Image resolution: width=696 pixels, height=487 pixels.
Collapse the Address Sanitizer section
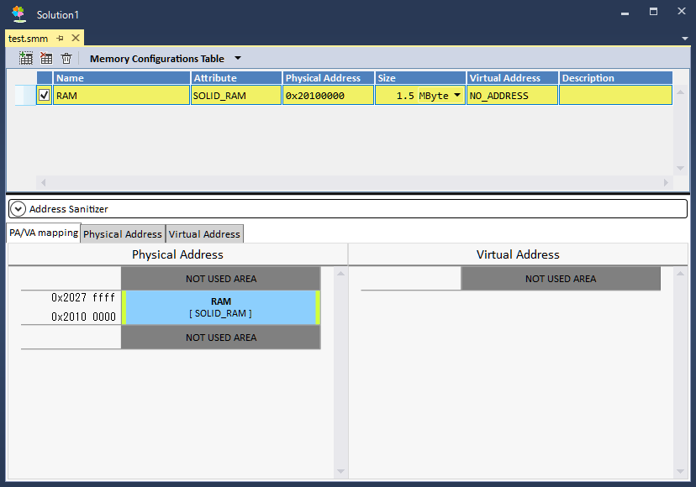(x=18, y=208)
